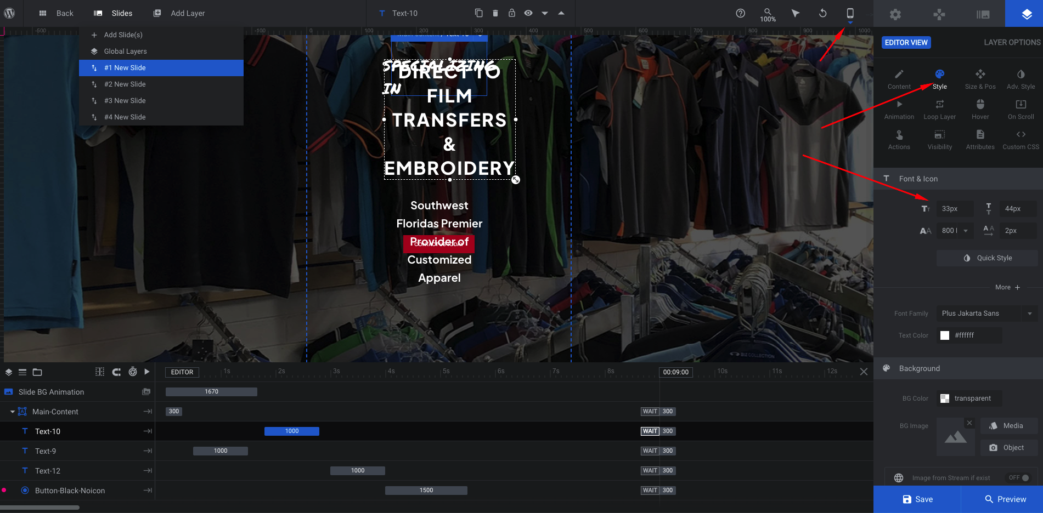Click the Object button

[1009, 448]
